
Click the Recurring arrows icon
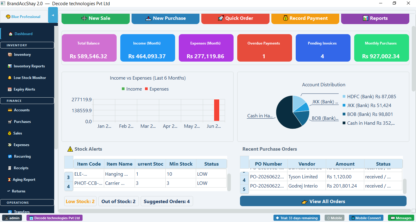[x=10, y=156]
